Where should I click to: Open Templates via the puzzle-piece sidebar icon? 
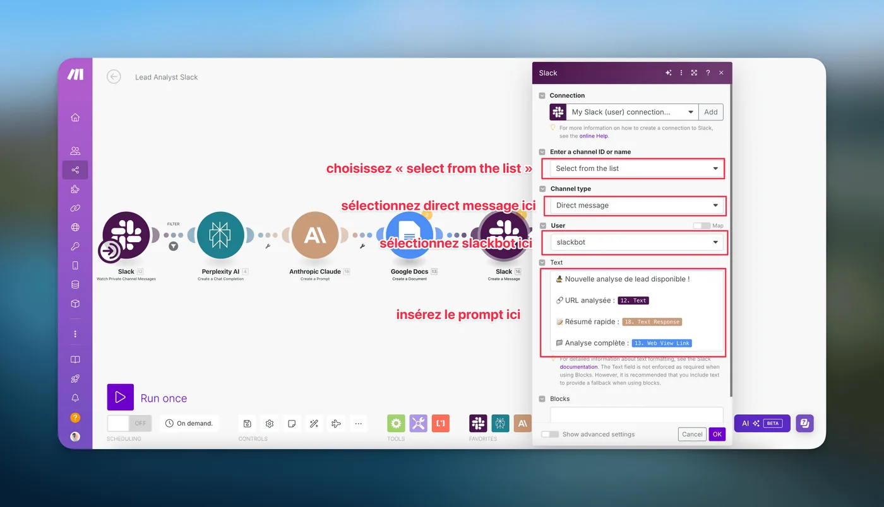coord(75,189)
